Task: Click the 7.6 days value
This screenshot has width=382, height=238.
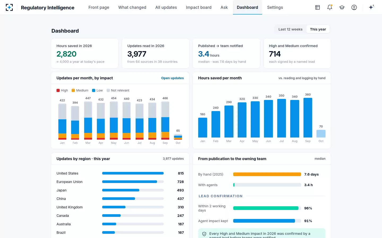Action: click(x=311, y=175)
